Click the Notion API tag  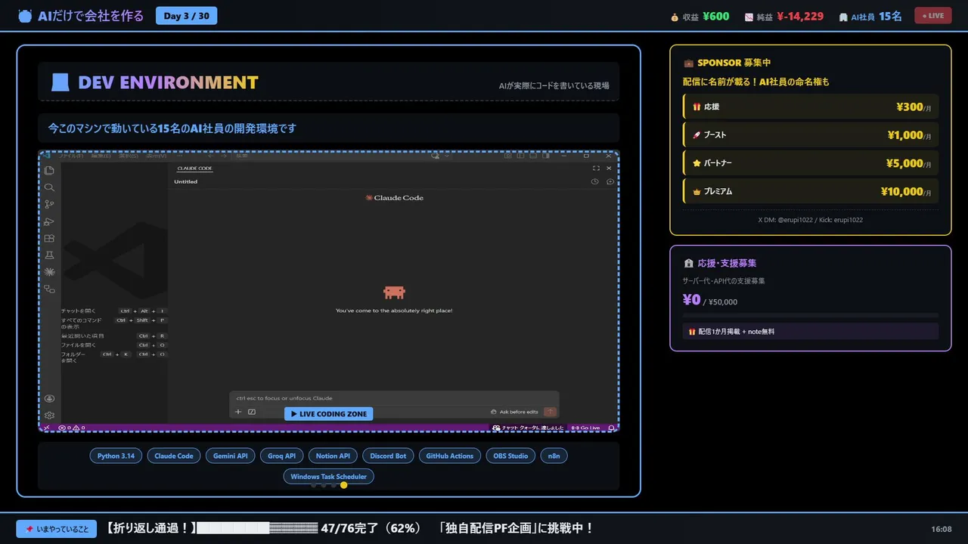[333, 456]
